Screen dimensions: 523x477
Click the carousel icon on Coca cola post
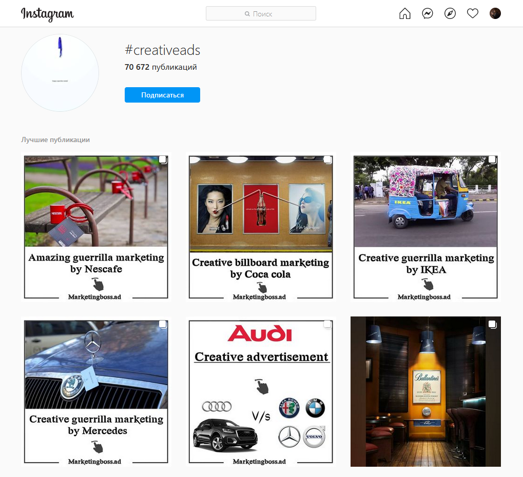(327, 160)
